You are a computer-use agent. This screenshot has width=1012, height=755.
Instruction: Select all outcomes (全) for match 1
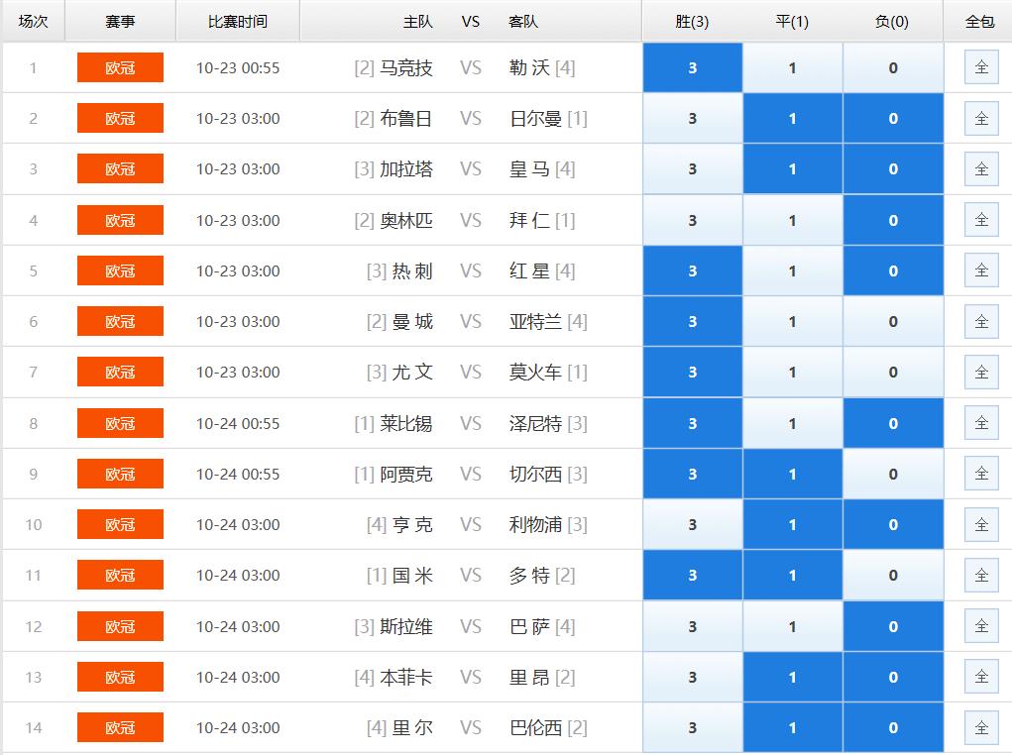click(x=981, y=67)
